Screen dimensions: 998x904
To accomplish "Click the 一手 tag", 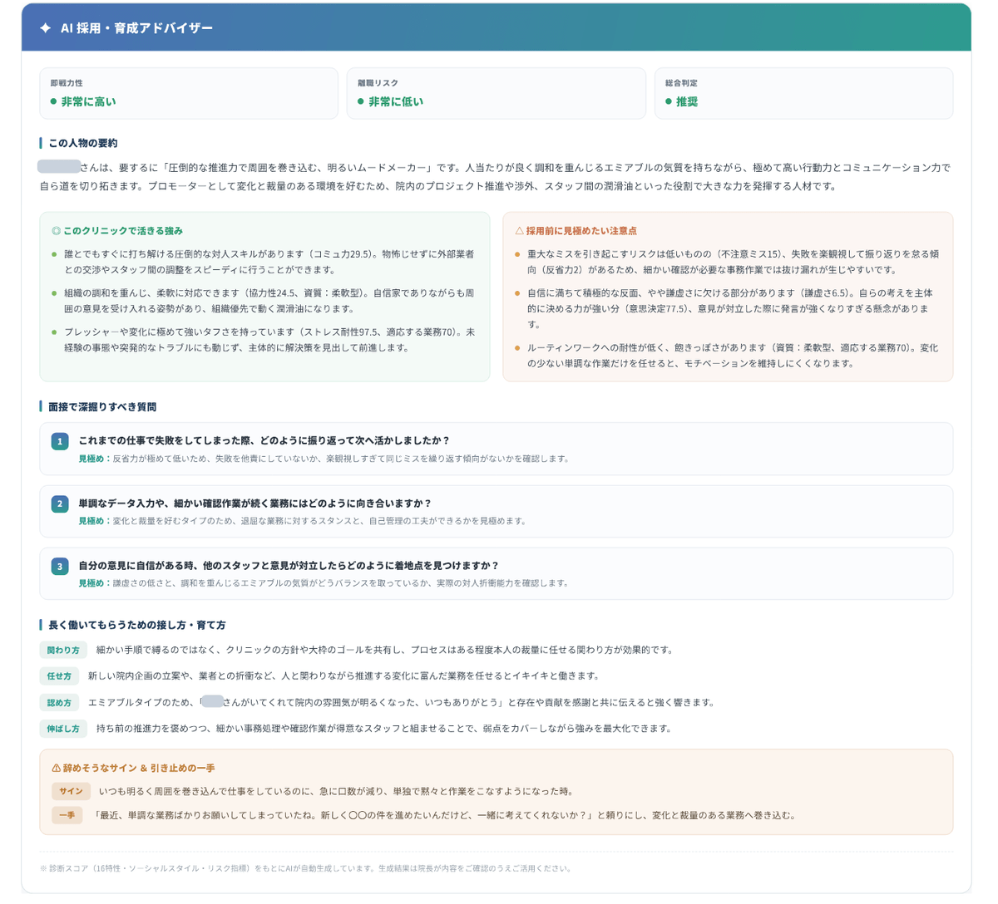I will click(67, 815).
